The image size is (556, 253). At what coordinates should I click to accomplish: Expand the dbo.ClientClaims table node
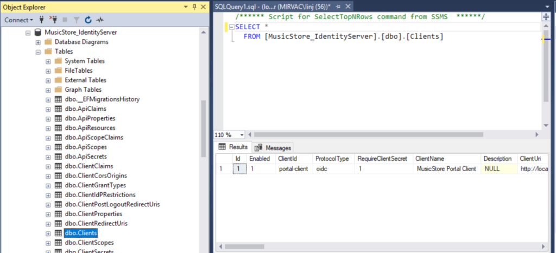[48, 167]
